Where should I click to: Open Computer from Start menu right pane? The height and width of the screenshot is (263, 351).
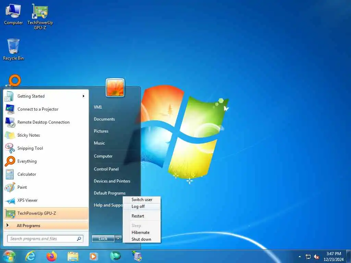[x=103, y=156]
